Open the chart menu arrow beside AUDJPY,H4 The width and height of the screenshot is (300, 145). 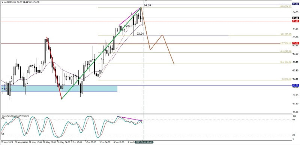click(2, 2)
